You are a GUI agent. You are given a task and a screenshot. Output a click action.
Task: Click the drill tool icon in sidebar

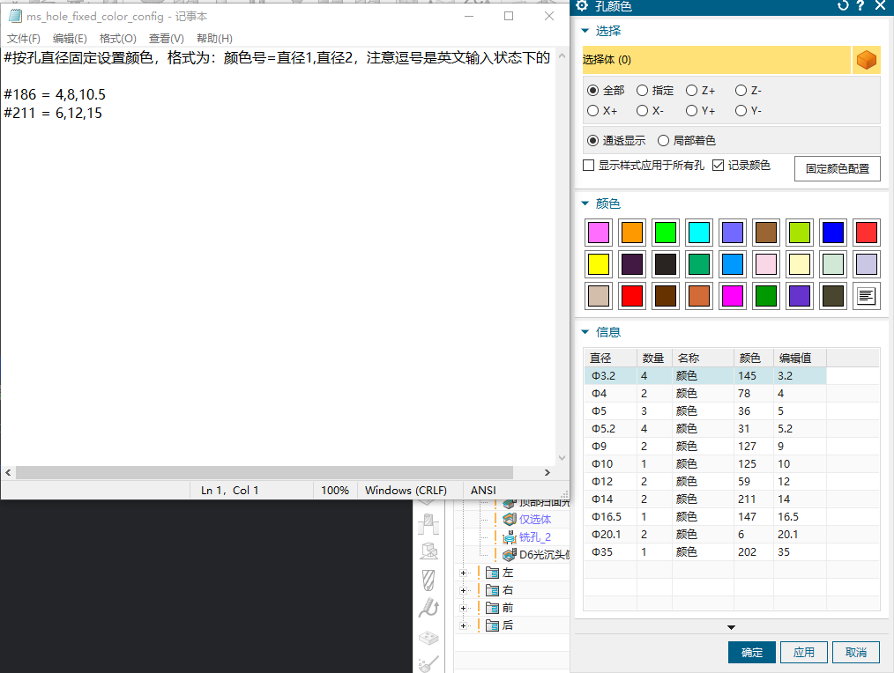click(428, 581)
